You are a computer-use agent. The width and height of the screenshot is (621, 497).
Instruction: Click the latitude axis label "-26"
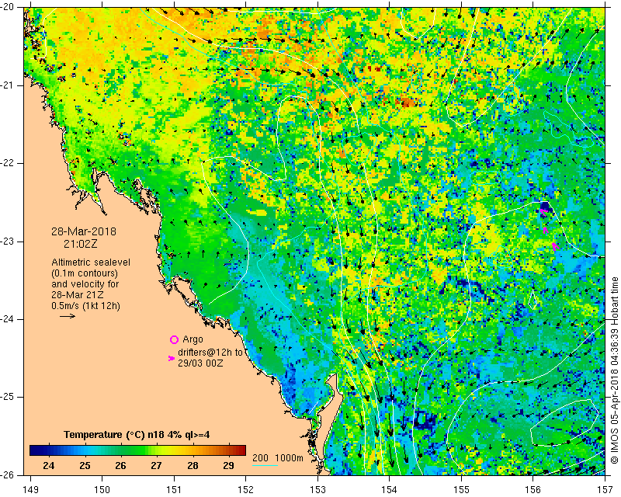tap(8, 474)
